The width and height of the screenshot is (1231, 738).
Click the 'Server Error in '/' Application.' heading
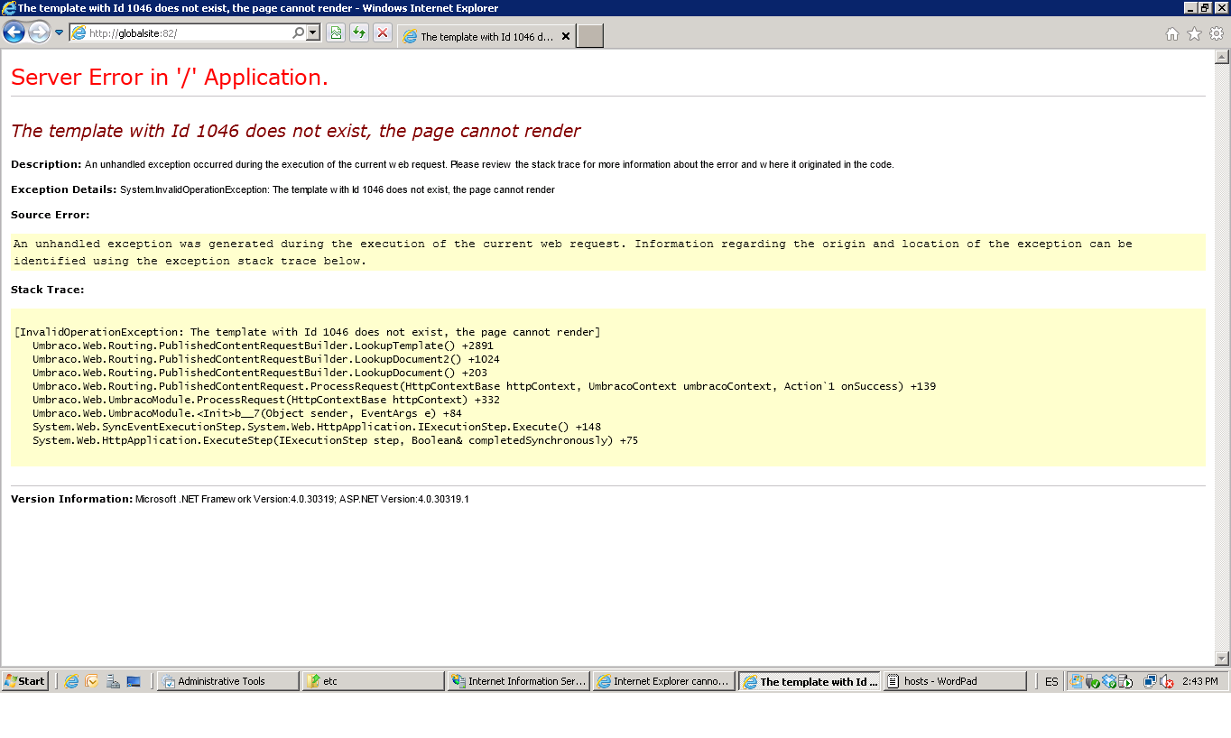170,78
